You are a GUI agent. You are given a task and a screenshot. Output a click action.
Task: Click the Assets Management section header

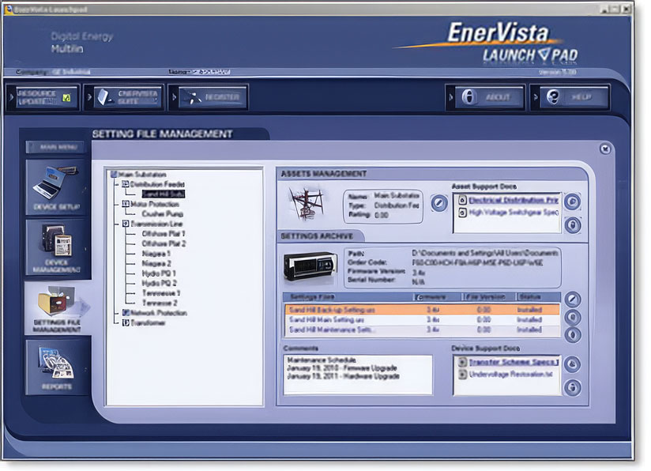(x=323, y=174)
